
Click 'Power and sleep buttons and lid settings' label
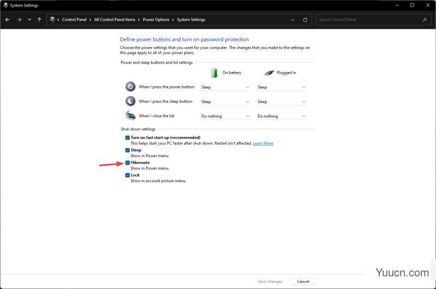click(156, 63)
